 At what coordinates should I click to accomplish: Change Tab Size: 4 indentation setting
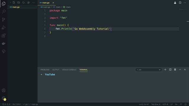point(156,104)
